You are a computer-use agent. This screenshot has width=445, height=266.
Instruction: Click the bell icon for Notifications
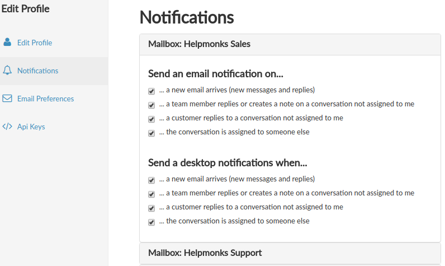(x=7, y=71)
